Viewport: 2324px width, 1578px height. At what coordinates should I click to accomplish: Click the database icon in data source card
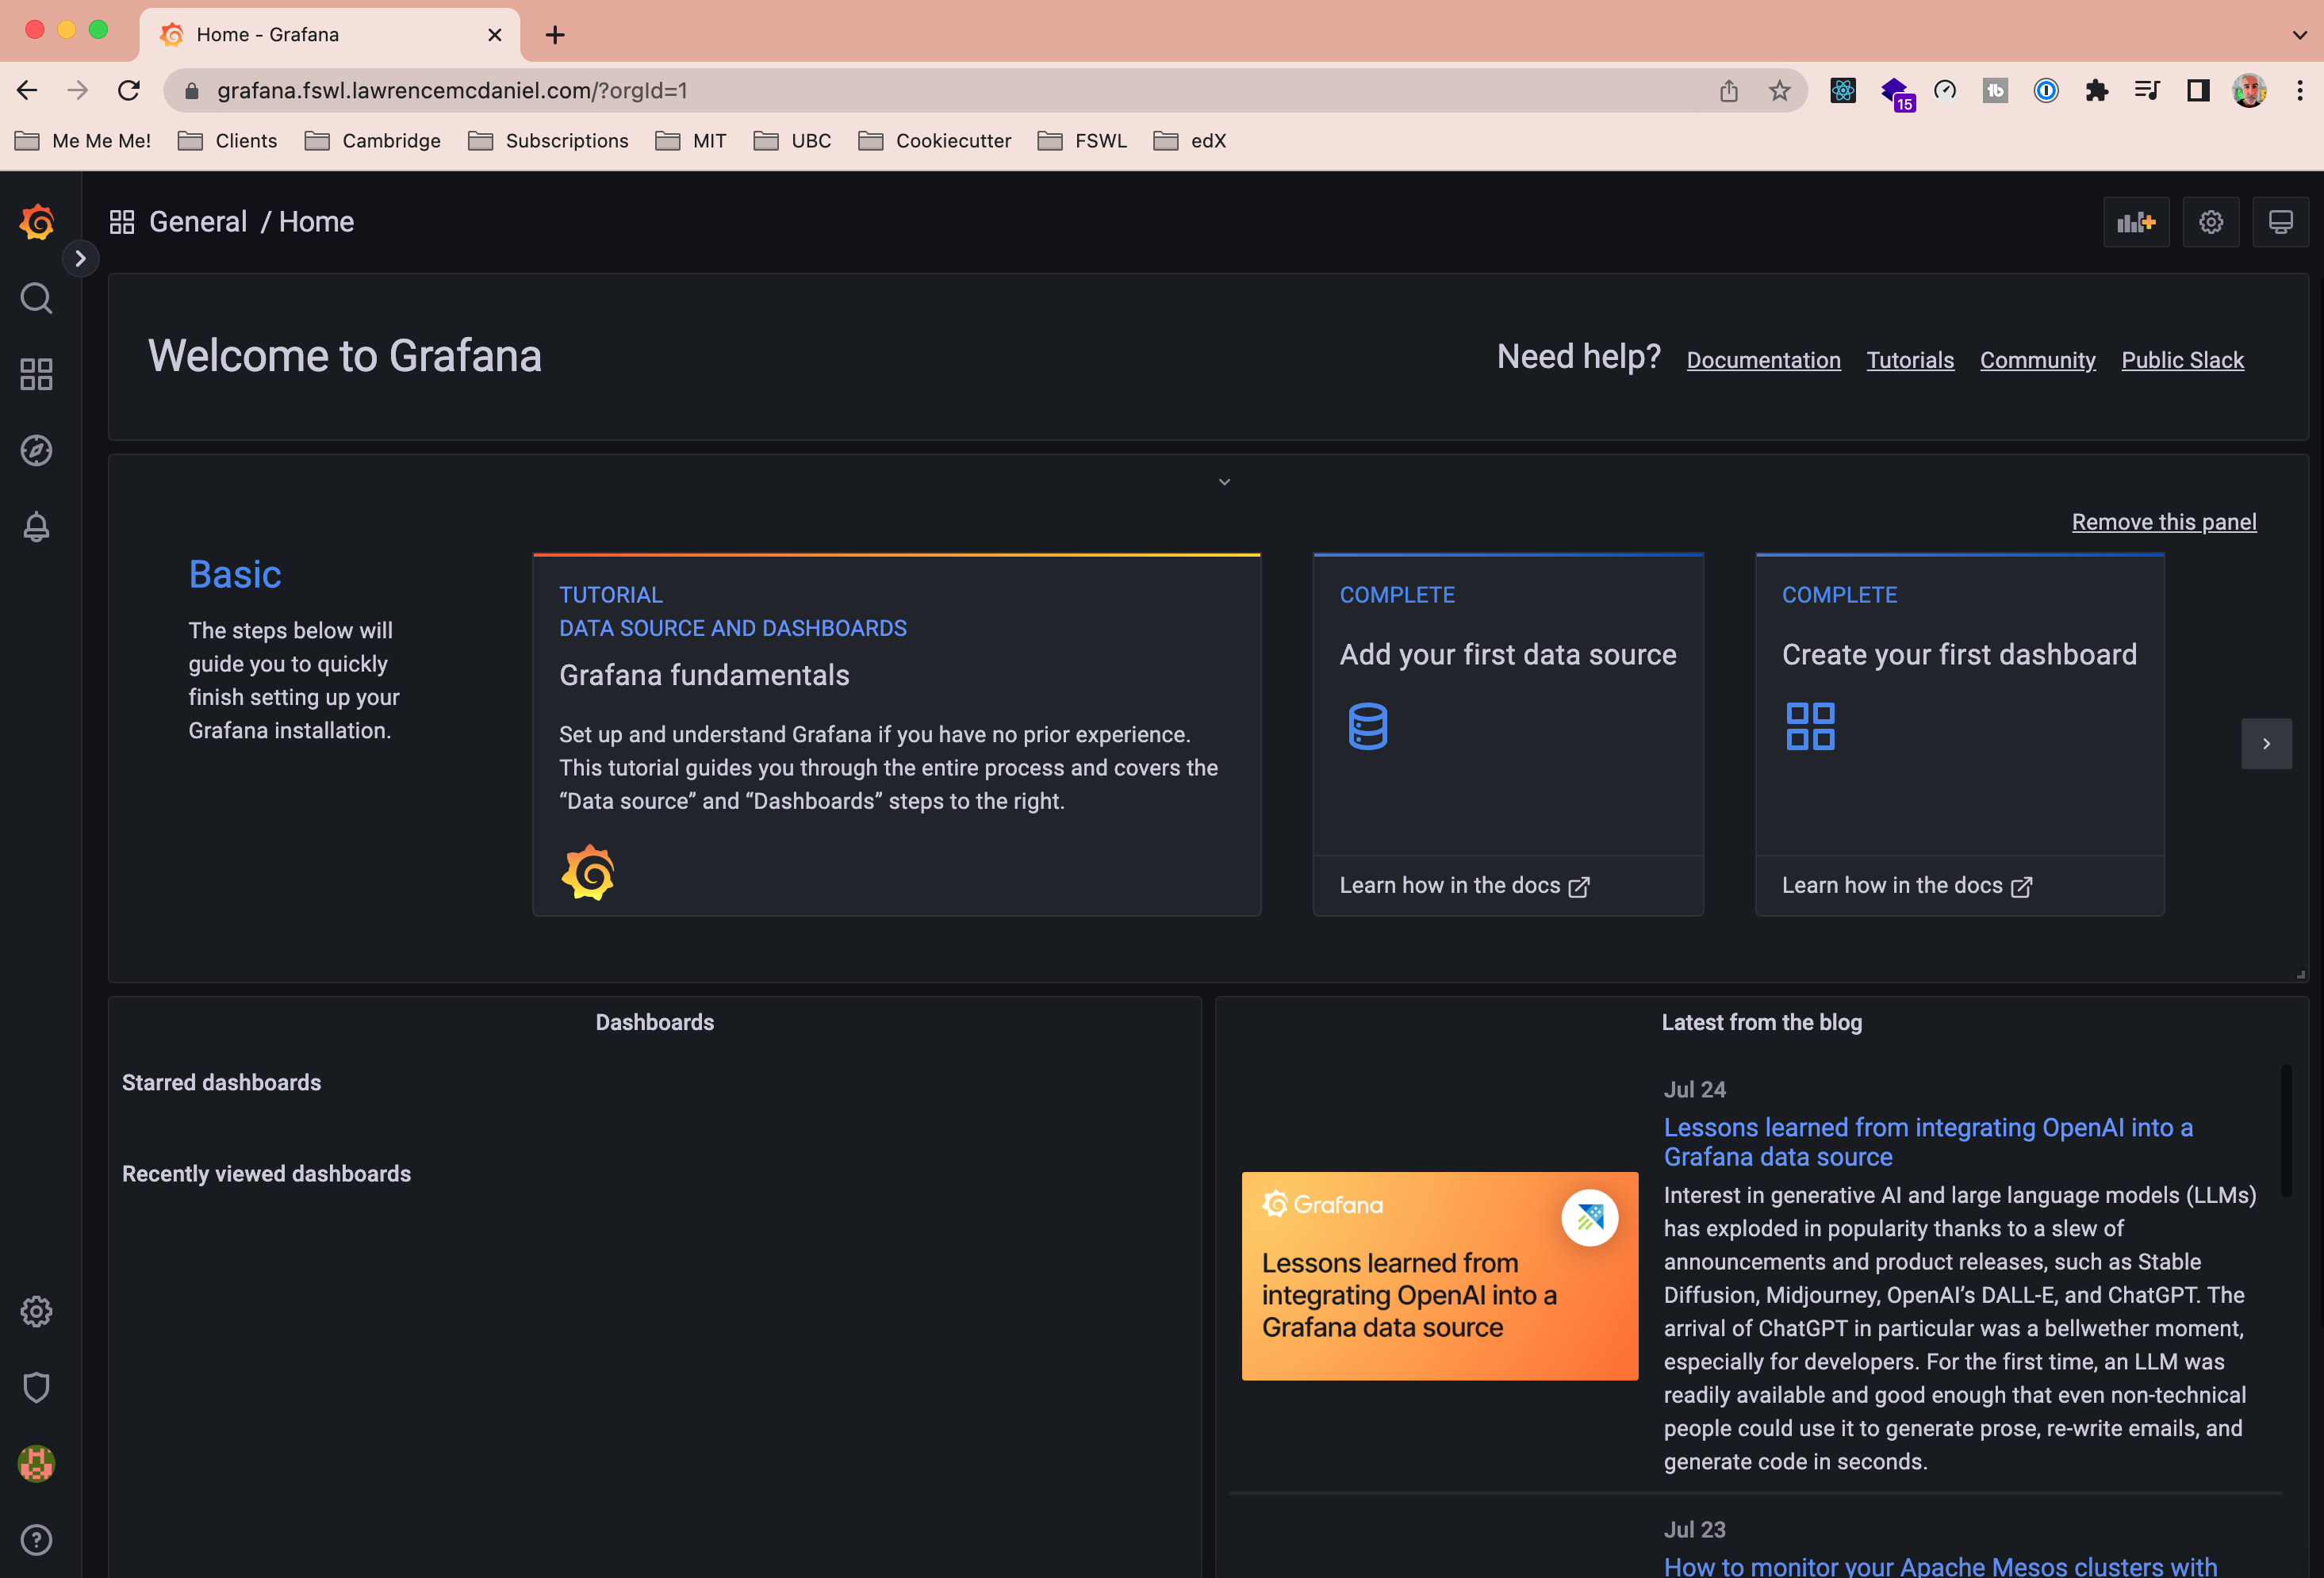point(1368,726)
